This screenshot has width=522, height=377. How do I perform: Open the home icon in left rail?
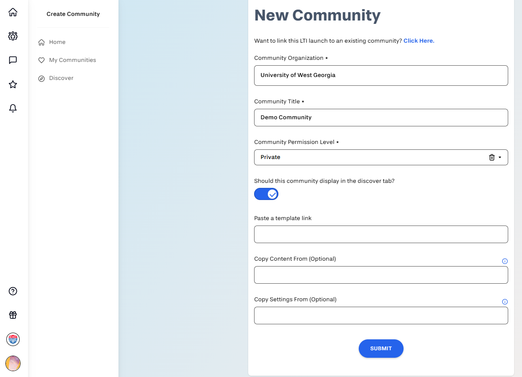coord(13,12)
